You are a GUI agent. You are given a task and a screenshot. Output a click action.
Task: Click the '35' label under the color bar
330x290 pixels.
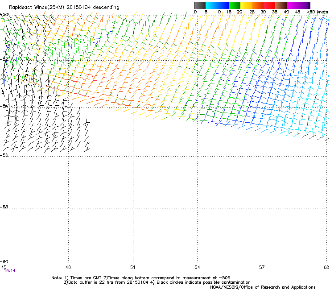[275, 12]
